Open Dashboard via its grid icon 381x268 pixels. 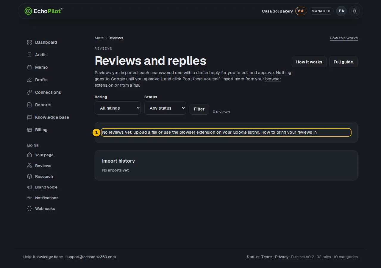pyautogui.click(x=29, y=42)
